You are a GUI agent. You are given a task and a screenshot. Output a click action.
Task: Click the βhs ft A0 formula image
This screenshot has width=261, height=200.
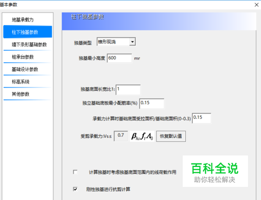click(142, 136)
